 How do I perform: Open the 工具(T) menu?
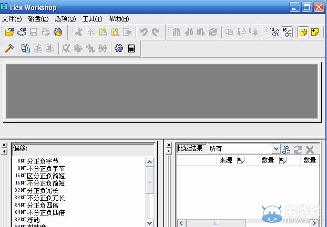pos(93,19)
